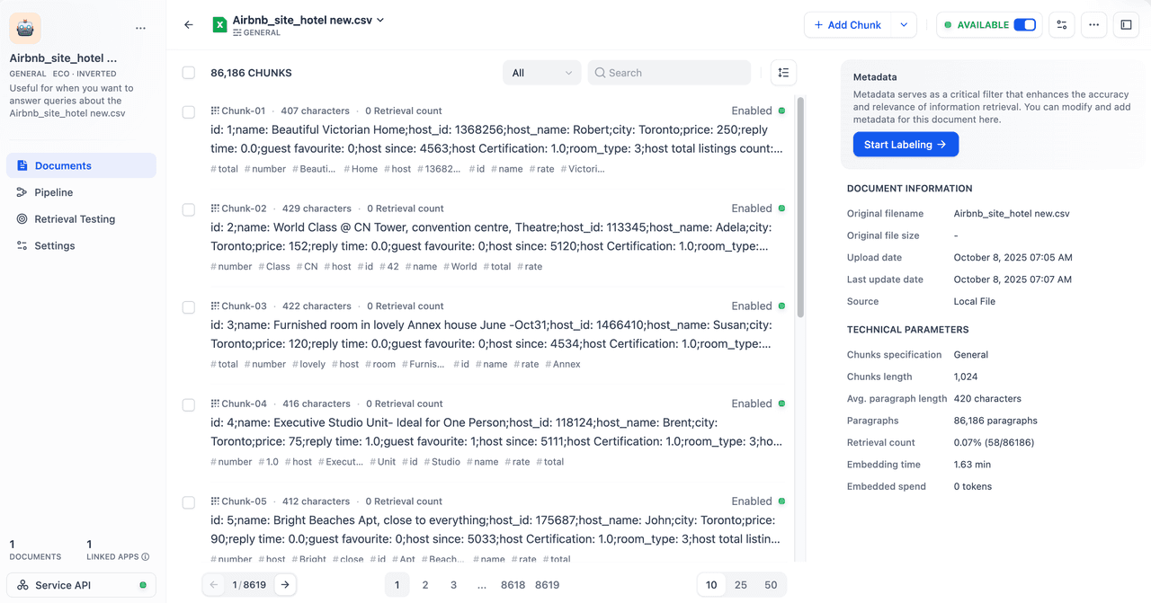This screenshot has height=603, width=1151.
Task: Open Retrieval Testing in sidebar
Action: tap(75, 219)
